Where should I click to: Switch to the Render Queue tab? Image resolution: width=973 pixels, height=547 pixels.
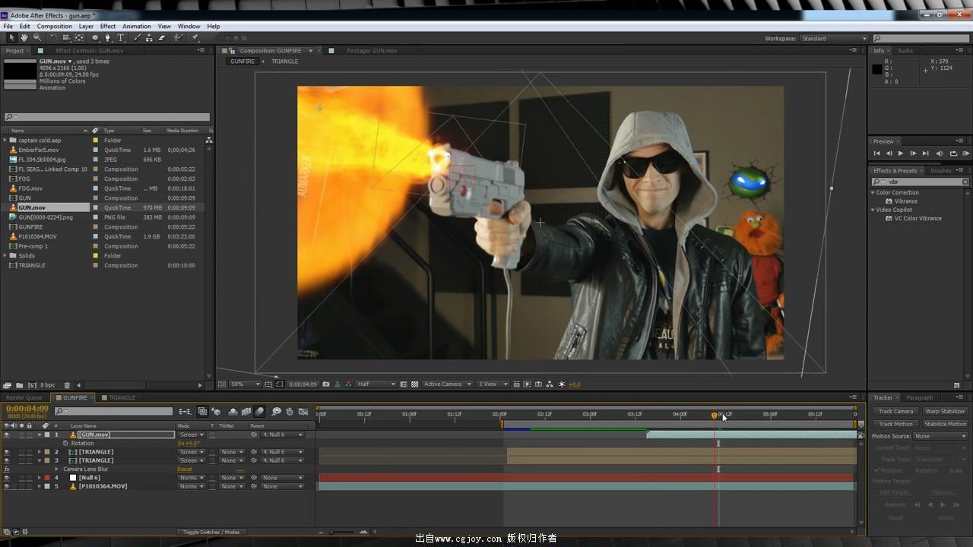click(x=24, y=398)
